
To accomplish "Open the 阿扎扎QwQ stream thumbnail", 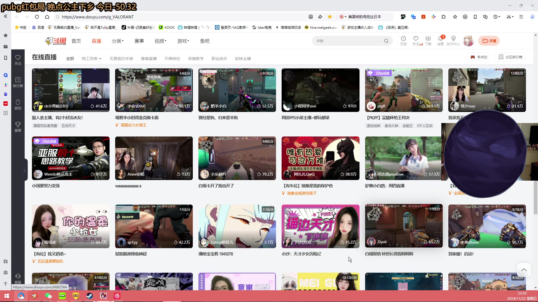I will (321, 158).
